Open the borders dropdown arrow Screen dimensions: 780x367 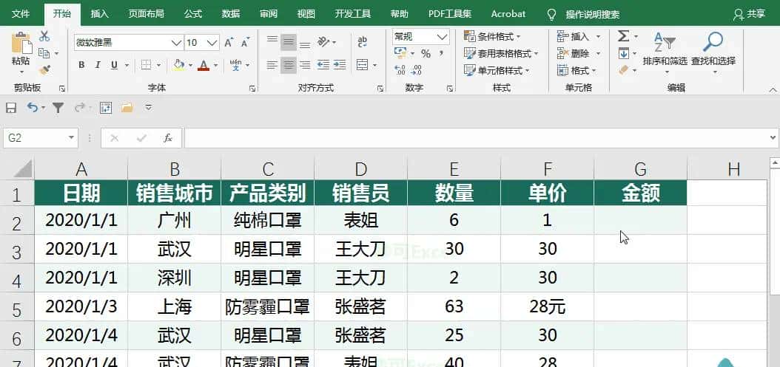click(158, 65)
